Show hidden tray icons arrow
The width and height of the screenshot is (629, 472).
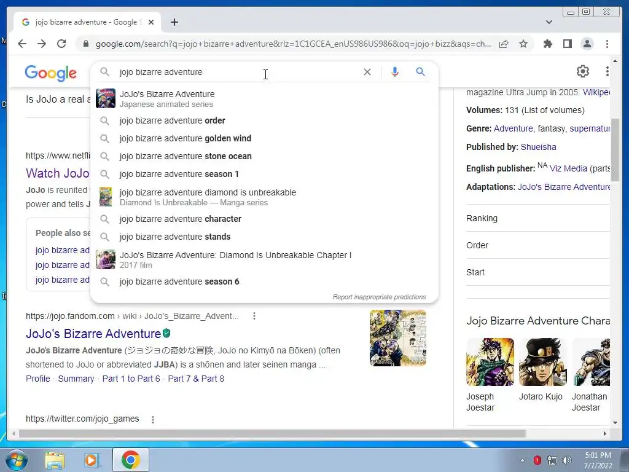click(x=522, y=460)
